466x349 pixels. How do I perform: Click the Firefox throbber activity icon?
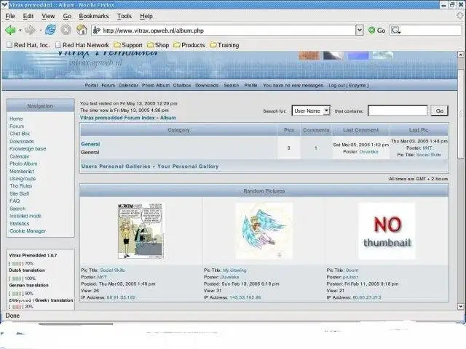[x=461, y=16]
